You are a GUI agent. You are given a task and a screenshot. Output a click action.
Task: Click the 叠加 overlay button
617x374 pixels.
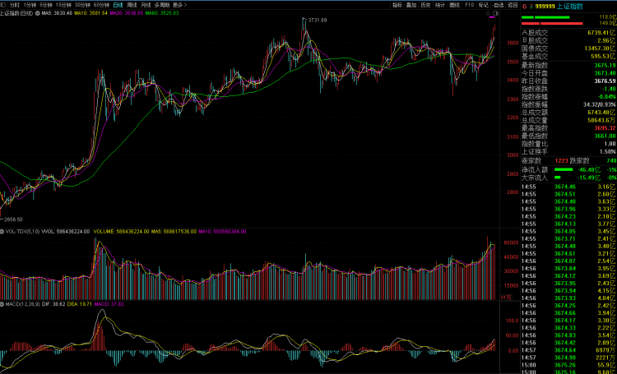pos(411,5)
